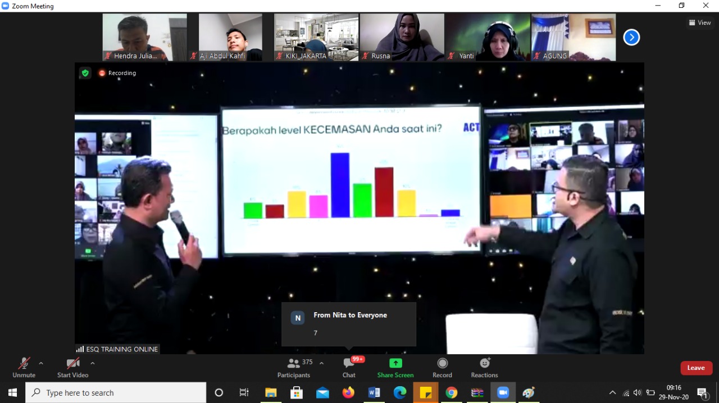Unmute the microphone
This screenshot has width=719, height=403.
tap(24, 368)
